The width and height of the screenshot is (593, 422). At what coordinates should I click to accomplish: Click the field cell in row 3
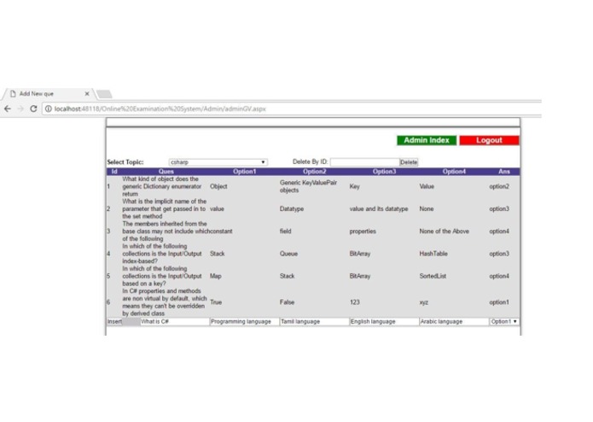[286, 232]
